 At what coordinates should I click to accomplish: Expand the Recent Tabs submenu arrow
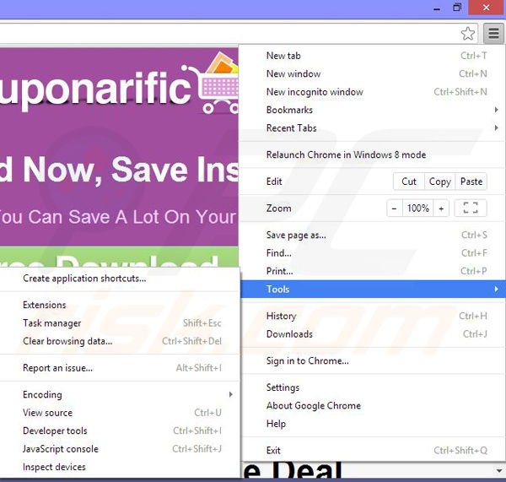(497, 128)
